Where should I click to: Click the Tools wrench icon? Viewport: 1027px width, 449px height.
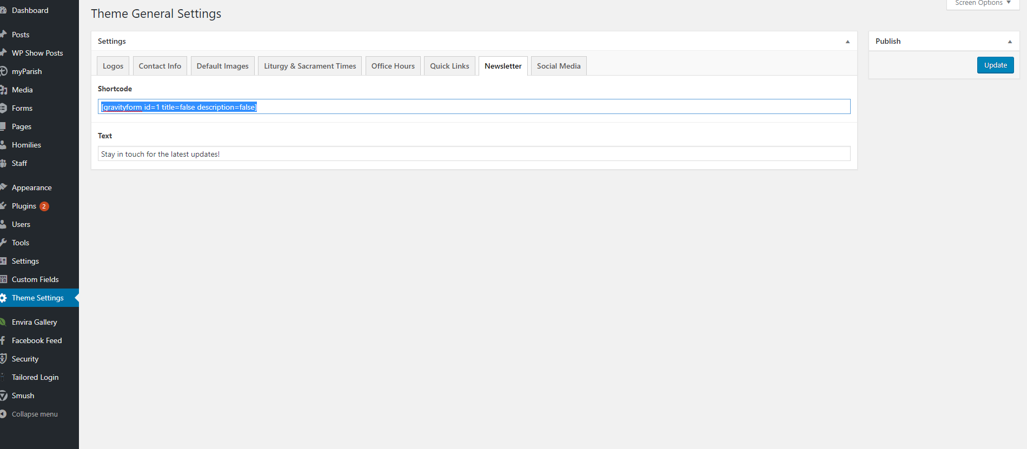click(x=3, y=243)
